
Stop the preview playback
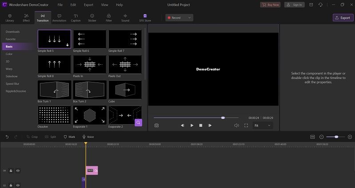tap(201, 125)
